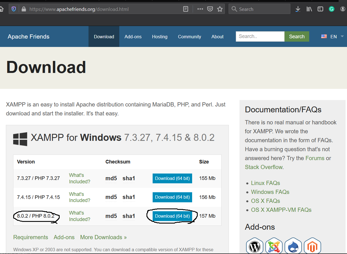Open page actions three-dot menu
The width and height of the screenshot is (347, 254).
(x=200, y=9)
